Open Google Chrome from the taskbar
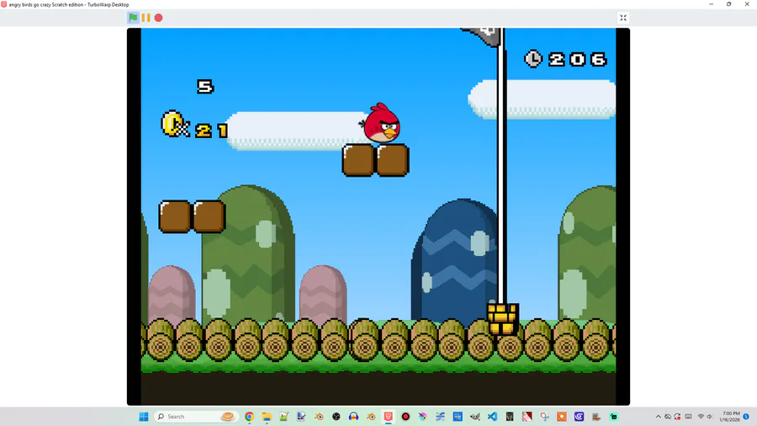The width and height of the screenshot is (757, 426). coord(249,417)
